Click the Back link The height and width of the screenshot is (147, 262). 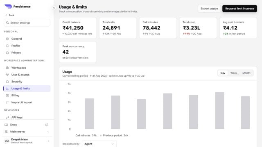[10, 15]
